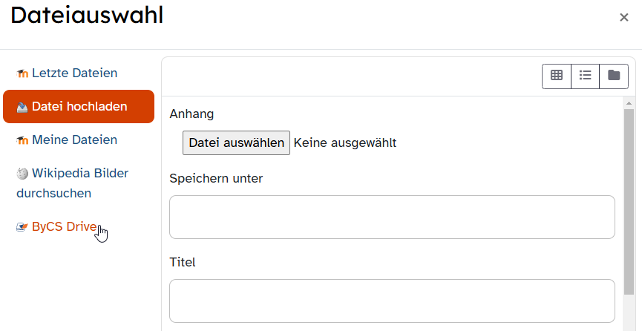Open the Meine Dateien repository
This screenshot has width=642, height=331.
pos(74,140)
